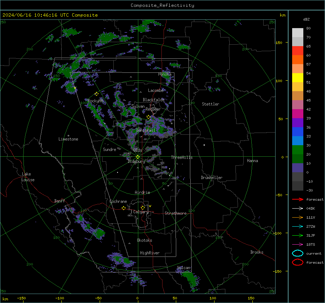Click the dBZ legend heading

(x=306, y=19)
